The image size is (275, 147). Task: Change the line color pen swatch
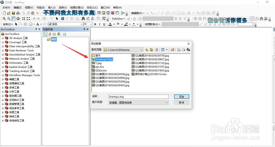(x=126, y=24)
